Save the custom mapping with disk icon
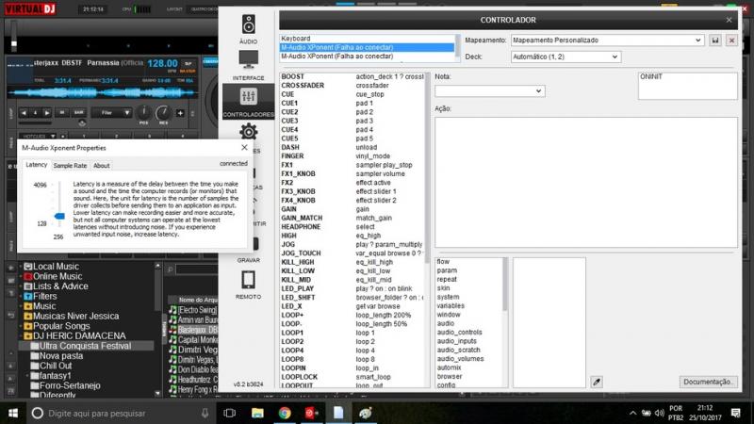754x424 pixels. click(715, 41)
